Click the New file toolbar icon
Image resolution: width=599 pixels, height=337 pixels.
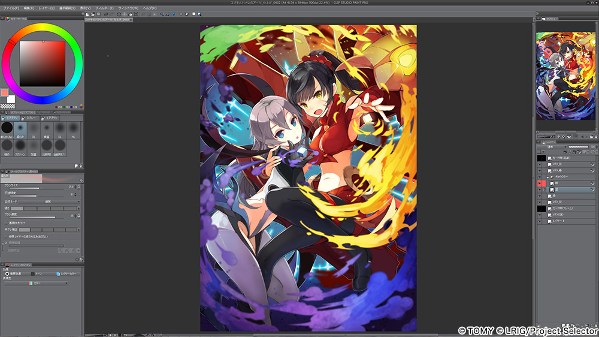click(87, 14)
